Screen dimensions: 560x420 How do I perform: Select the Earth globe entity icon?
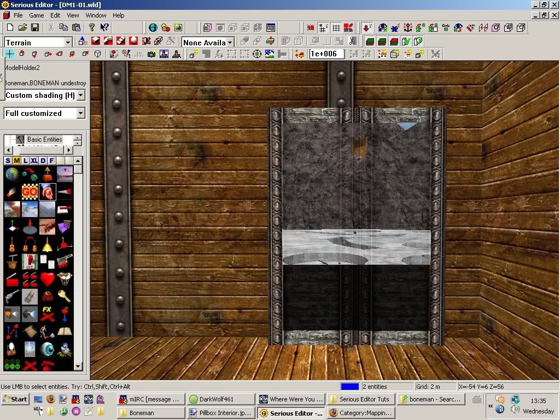[x=12, y=174]
